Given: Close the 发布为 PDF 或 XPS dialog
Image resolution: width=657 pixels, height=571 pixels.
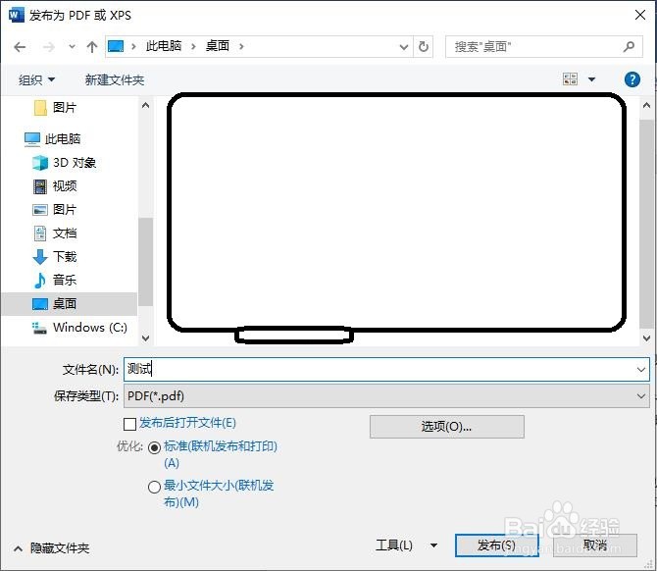Looking at the screenshot, I should [639, 15].
